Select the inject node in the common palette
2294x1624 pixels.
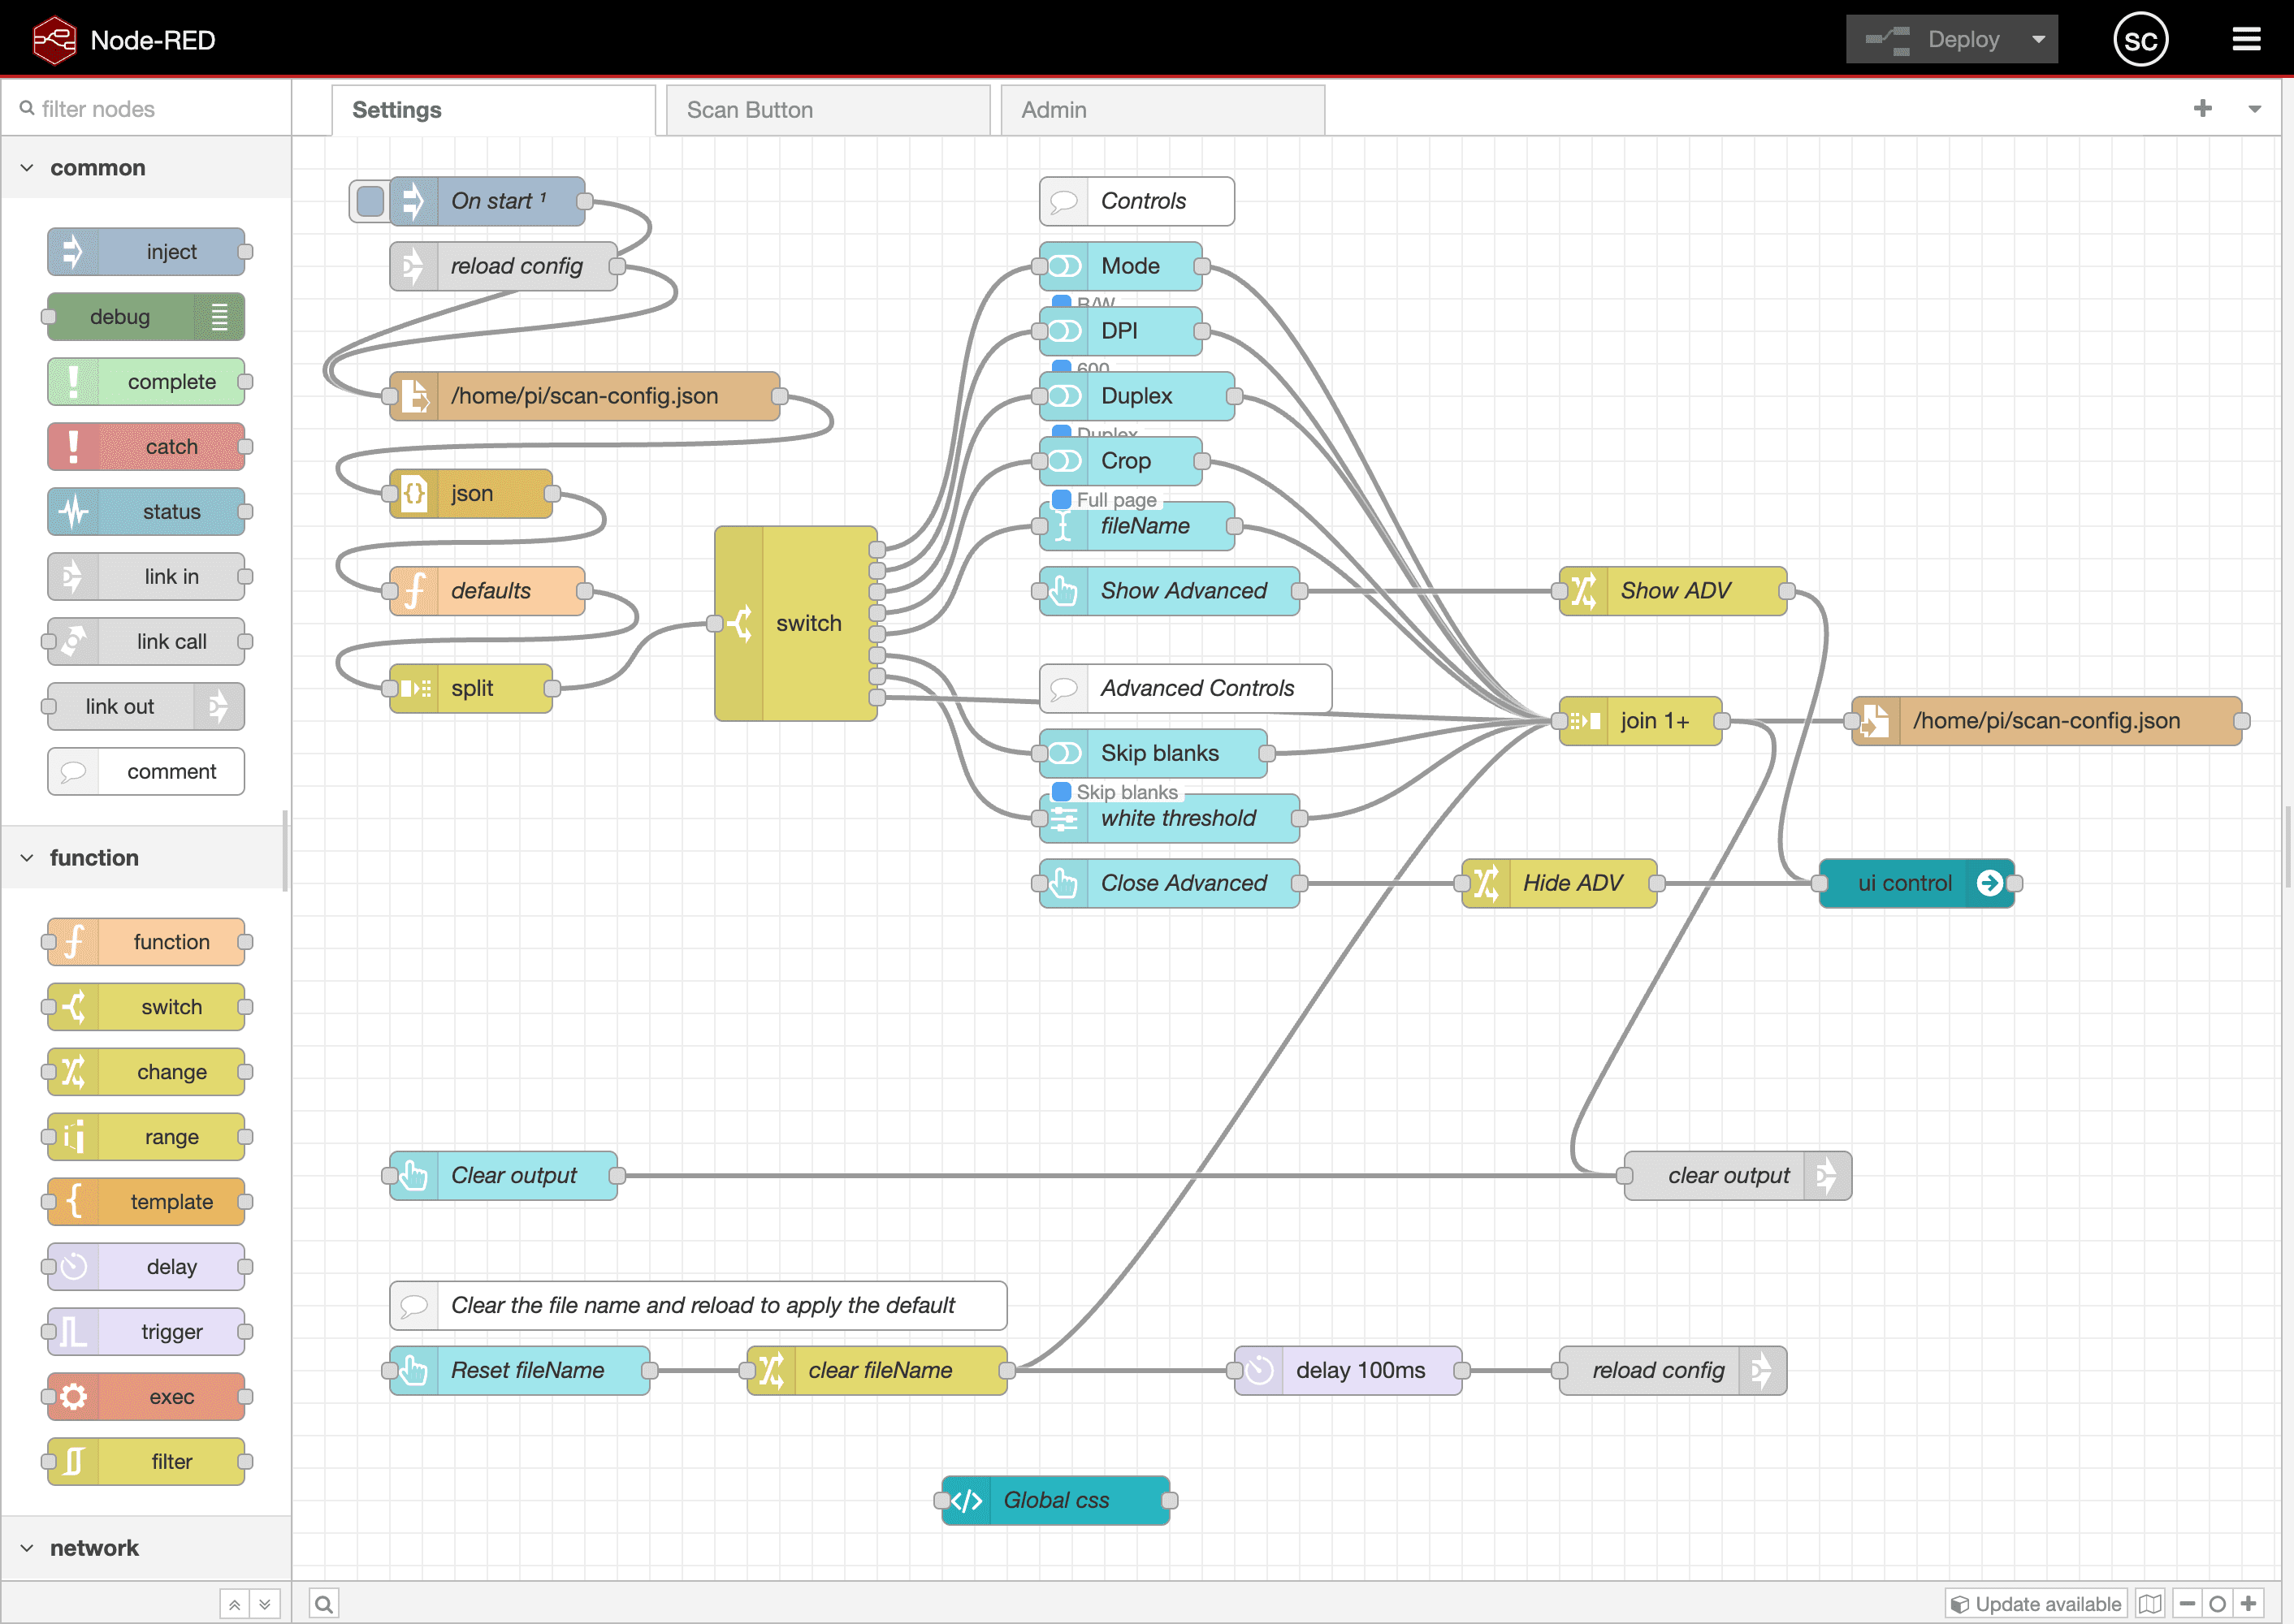(145, 251)
